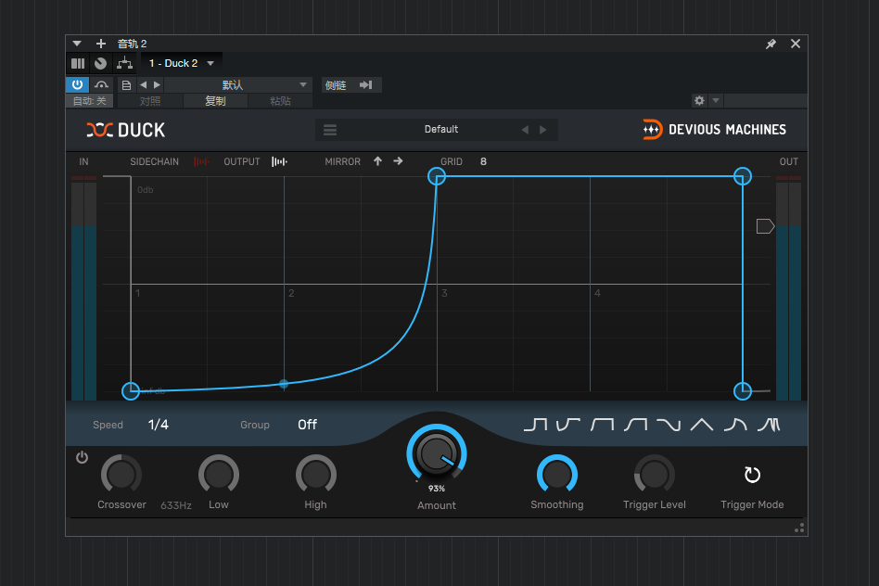This screenshot has height=586, width=879.
Task: Click the 复制 copy button
Action: (x=215, y=101)
